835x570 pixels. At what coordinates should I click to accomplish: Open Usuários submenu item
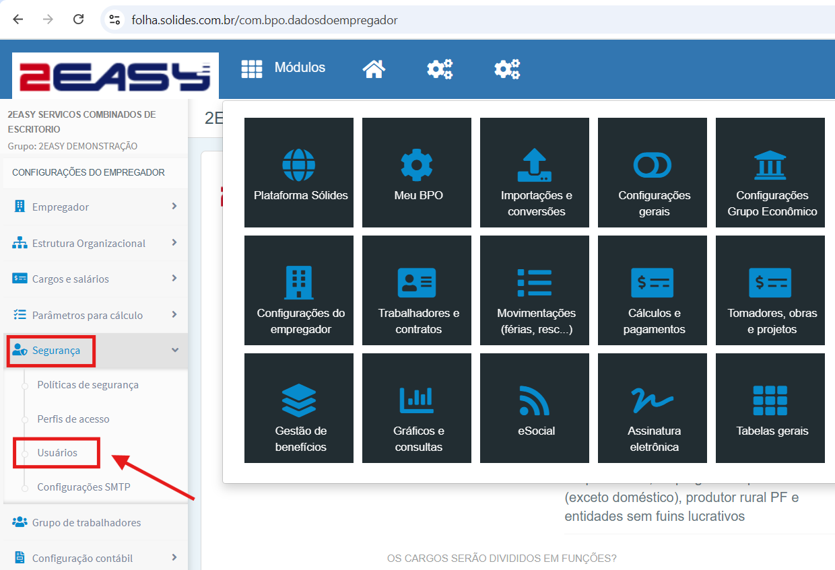pos(57,452)
